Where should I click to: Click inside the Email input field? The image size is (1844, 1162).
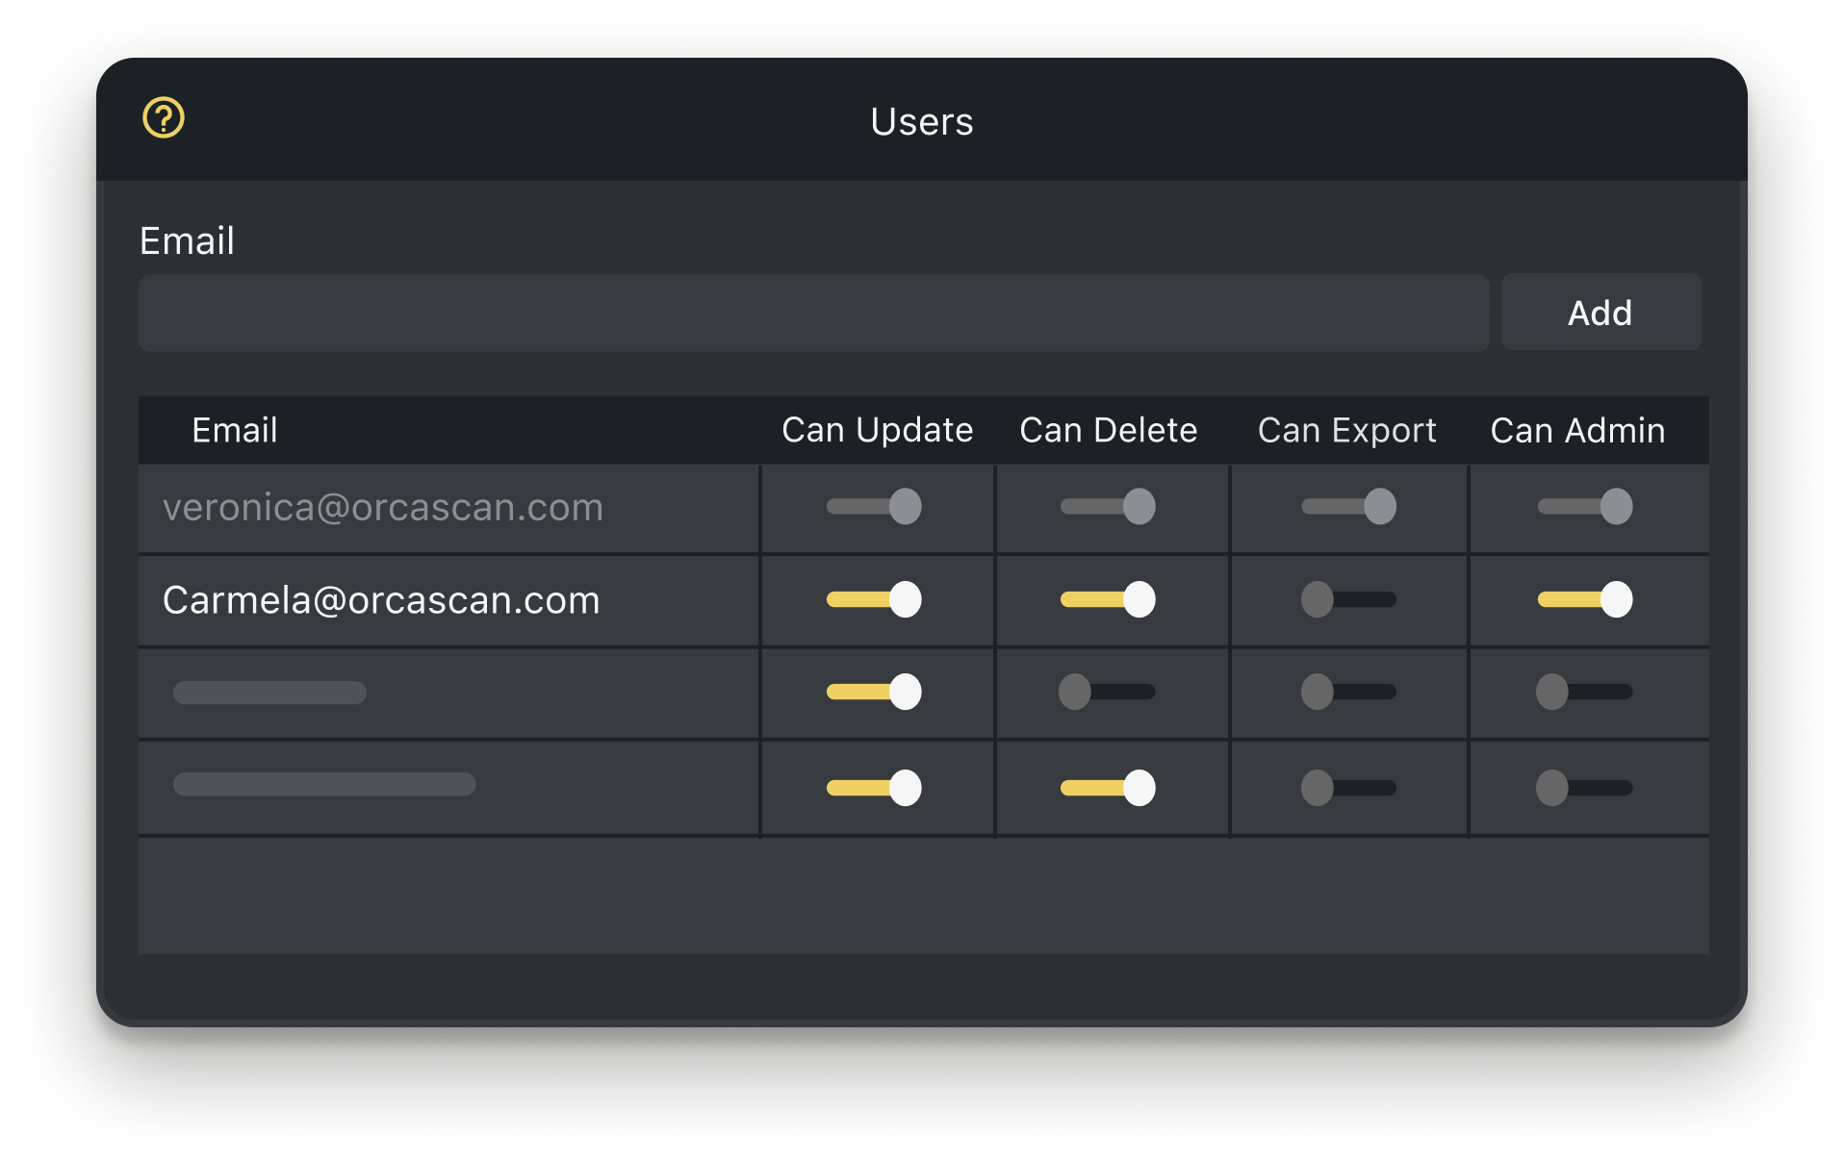(814, 312)
